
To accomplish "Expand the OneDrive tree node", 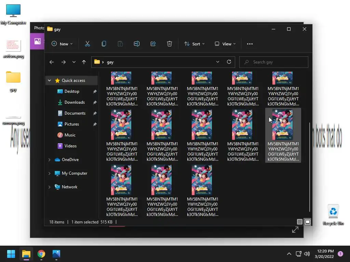I will [x=50, y=160].
